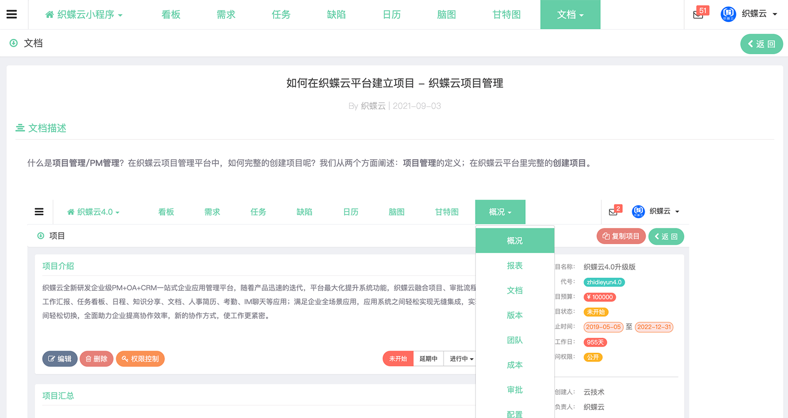Click the 复制项目 button
This screenshot has height=418, width=788.
pyautogui.click(x=621, y=236)
